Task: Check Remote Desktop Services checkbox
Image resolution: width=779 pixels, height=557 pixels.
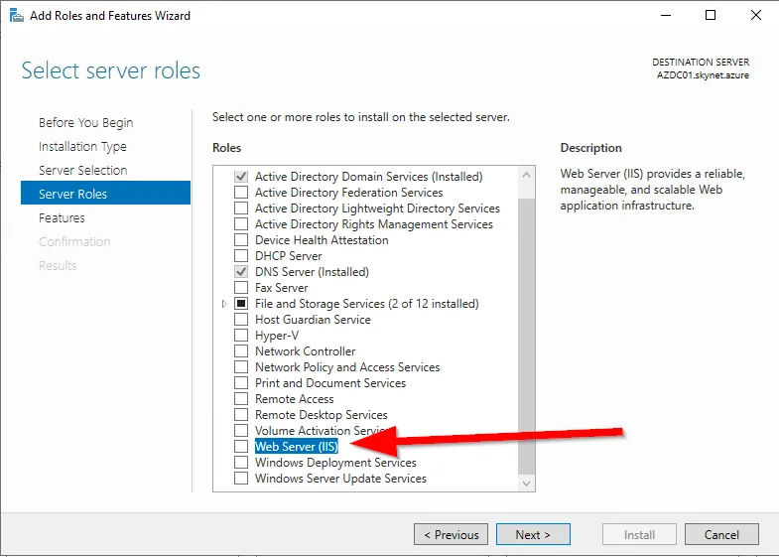Action: point(241,415)
